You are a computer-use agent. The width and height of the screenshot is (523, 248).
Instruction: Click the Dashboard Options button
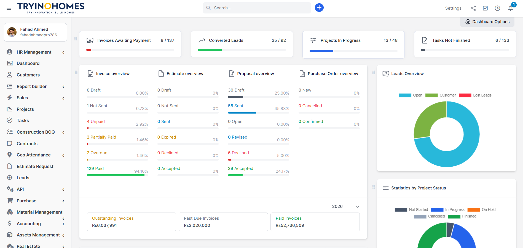[x=487, y=22]
